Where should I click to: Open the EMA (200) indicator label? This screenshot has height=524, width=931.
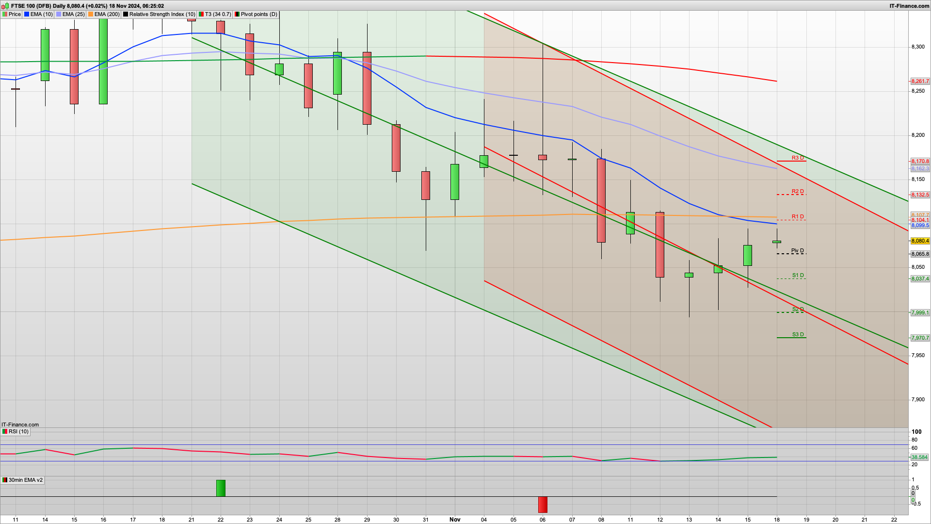pos(107,14)
